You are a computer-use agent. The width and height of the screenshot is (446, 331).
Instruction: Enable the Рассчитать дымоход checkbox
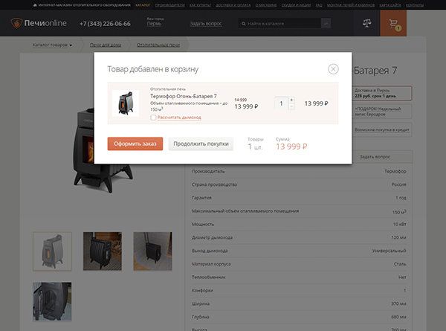click(153, 118)
